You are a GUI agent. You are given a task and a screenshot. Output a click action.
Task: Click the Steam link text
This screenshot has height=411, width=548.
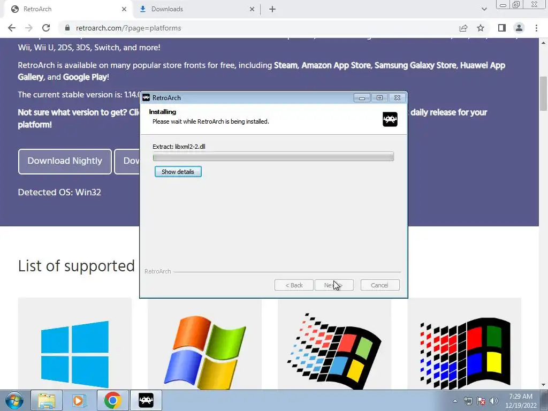click(x=286, y=65)
